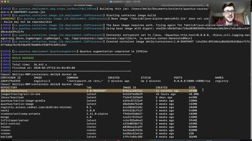Click the 8.1 tag of ubi-minimal

(89, 107)
